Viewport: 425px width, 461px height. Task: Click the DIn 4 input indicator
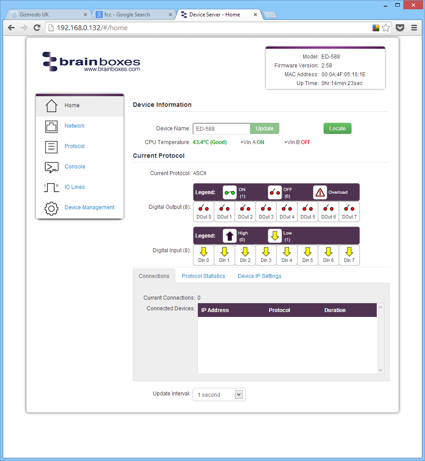point(287,252)
